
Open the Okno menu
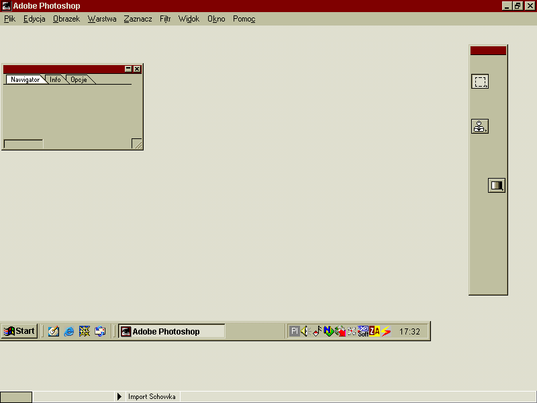tap(216, 19)
